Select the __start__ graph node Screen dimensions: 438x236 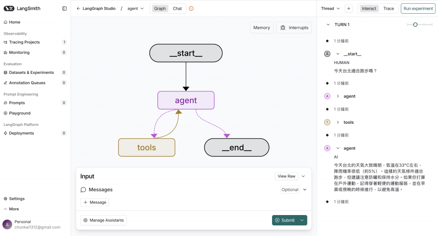tap(186, 53)
